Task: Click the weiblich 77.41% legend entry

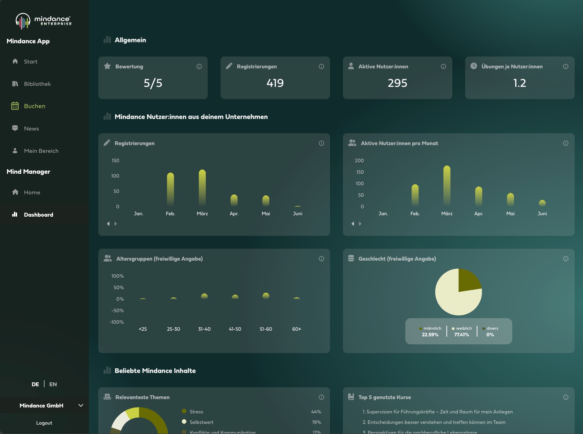Action: 462,331
